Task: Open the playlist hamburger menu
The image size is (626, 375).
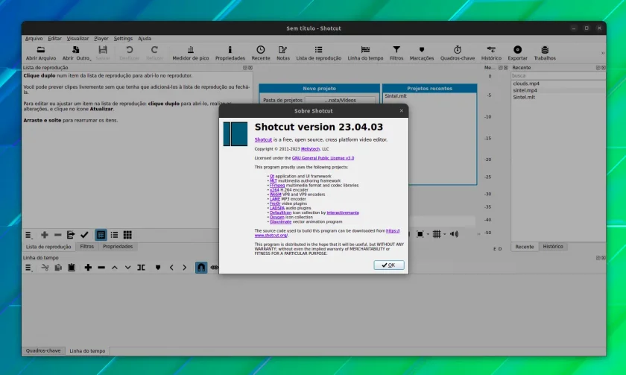Action: pos(28,235)
